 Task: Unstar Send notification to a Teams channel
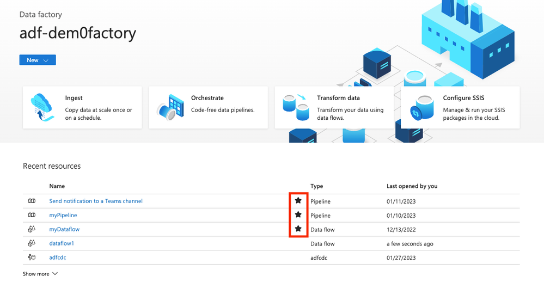coord(298,200)
